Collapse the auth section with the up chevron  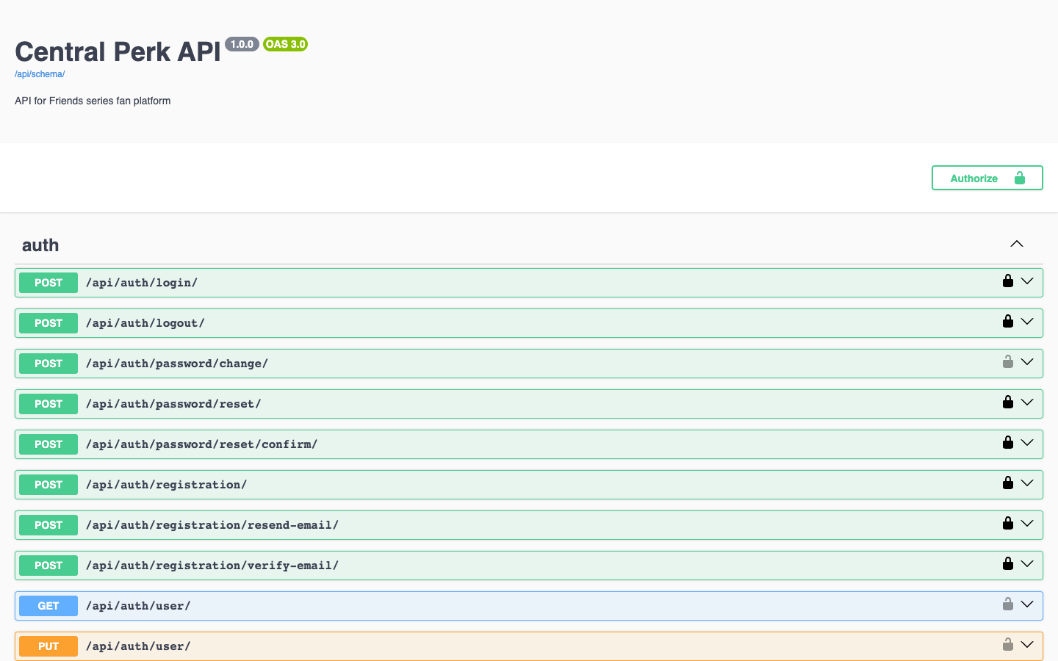[1017, 244]
